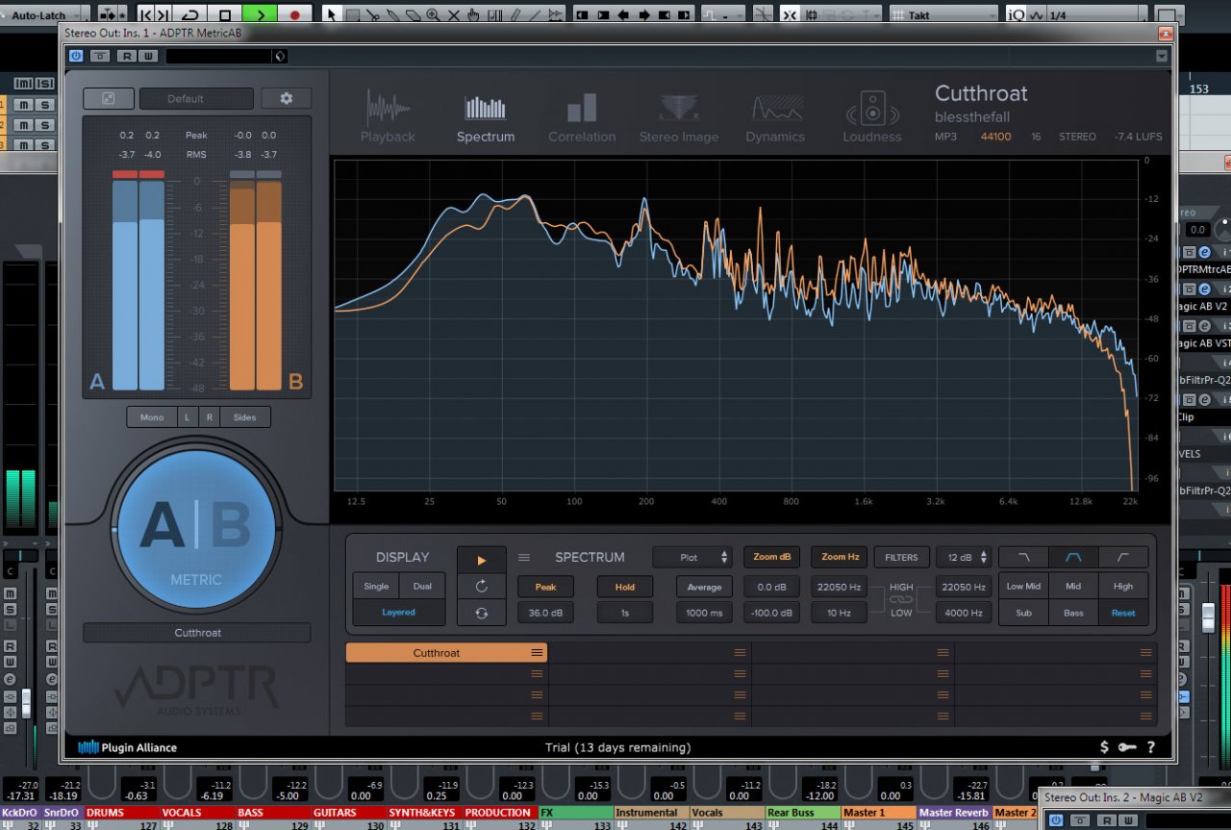Reset the filter settings

click(x=1123, y=613)
